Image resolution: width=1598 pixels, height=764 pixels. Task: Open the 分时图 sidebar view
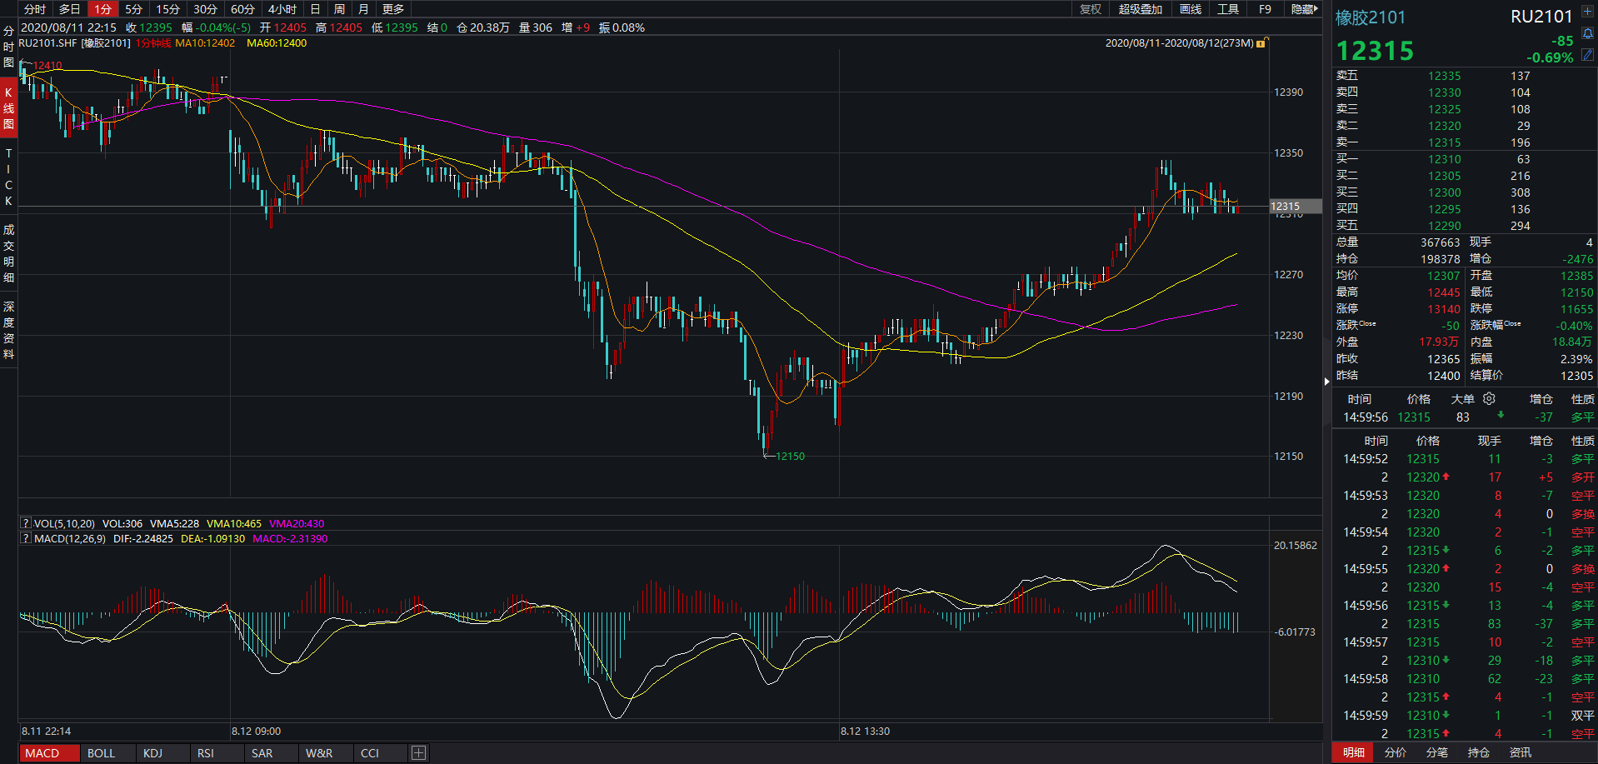(x=8, y=47)
